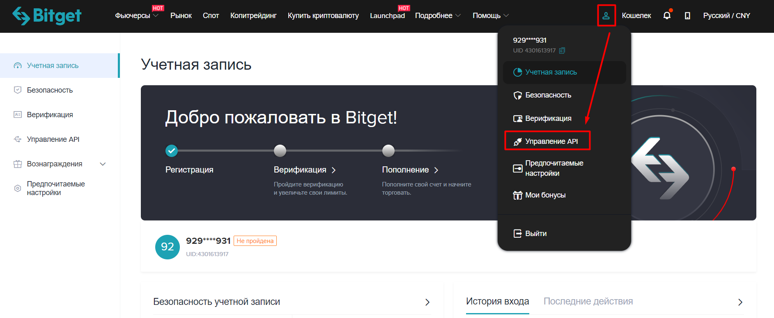Open История входа section arrow
The height and width of the screenshot is (318, 774).
pyautogui.click(x=740, y=302)
